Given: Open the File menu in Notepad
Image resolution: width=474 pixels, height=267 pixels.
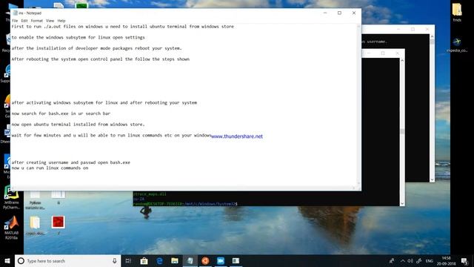Looking at the screenshot, I should click(15, 21).
